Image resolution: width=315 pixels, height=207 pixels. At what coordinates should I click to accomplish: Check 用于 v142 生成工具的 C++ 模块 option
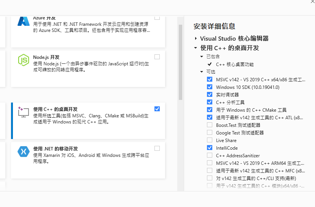pos(210,185)
